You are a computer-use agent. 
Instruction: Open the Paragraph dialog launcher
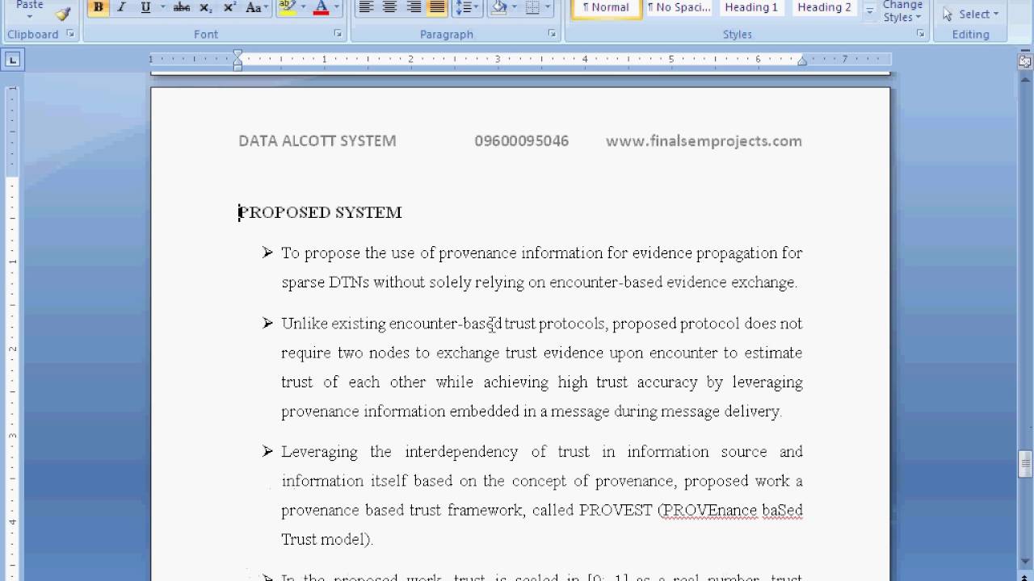tap(552, 34)
